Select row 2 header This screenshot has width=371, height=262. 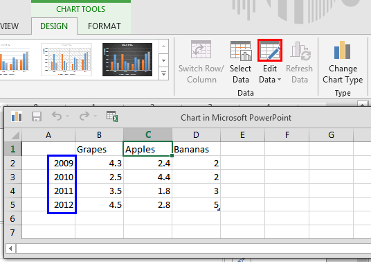pos(12,163)
